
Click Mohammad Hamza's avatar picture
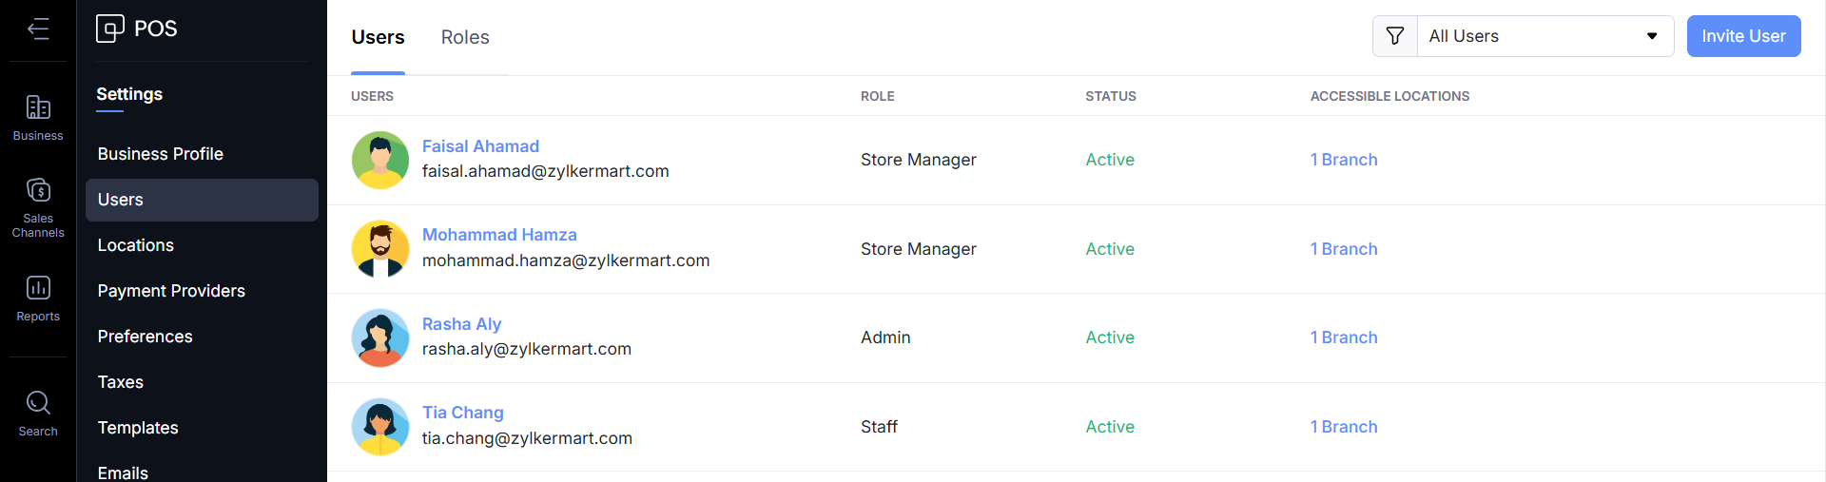pos(380,249)
